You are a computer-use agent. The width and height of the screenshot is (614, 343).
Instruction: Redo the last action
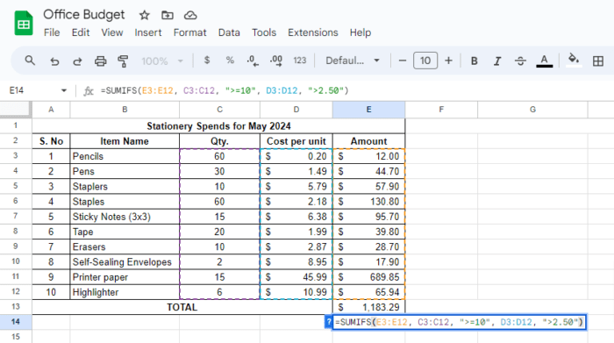click(x=77, y=61)
